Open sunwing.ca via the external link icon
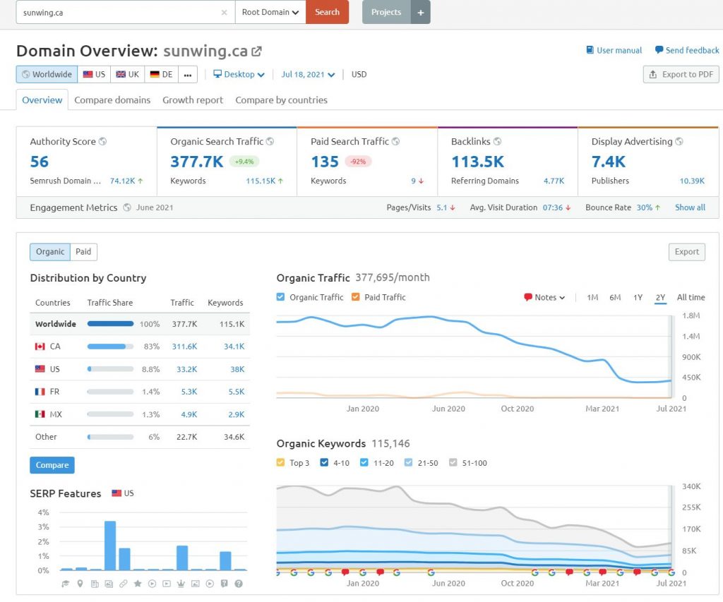Screen dimensions: 723x602 [256, 51]
